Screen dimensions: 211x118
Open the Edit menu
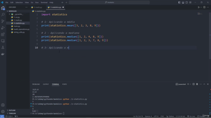point(12,2)
